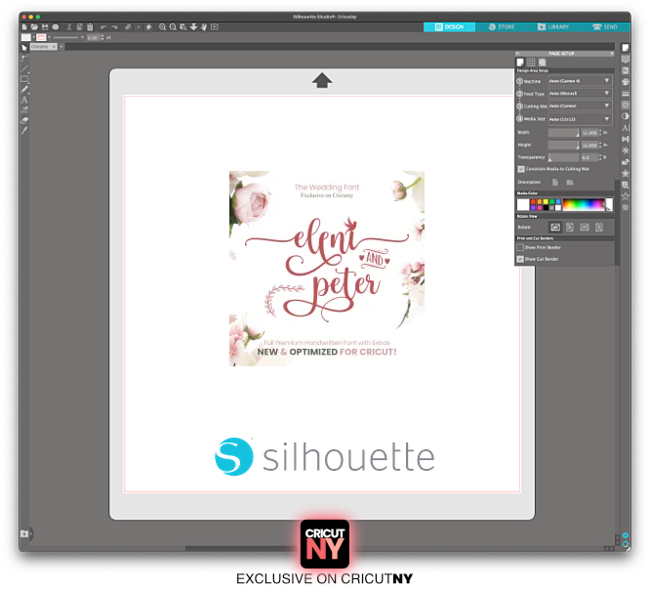Open the Text Style panel from sidebar
649x590 pixels.
point(626,128)
